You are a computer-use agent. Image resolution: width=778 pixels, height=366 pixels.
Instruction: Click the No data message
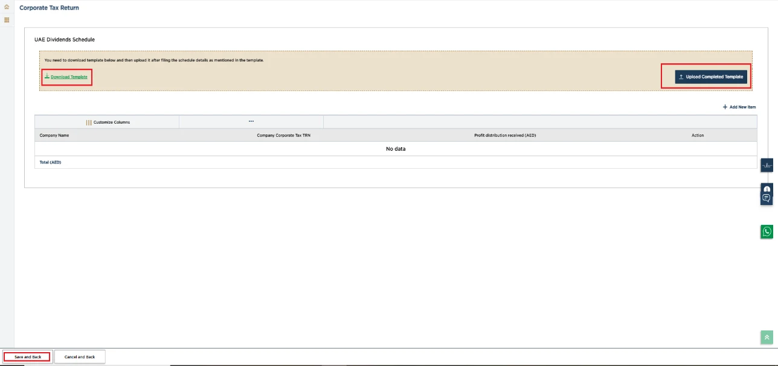396,149
